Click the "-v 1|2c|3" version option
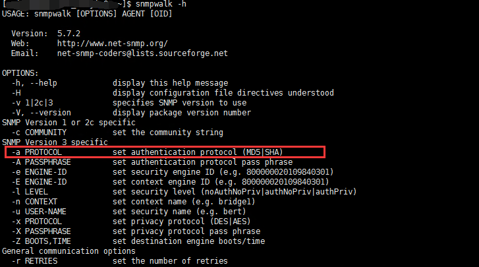The width and height of the screenshot is (479, 267). point(32,102)
